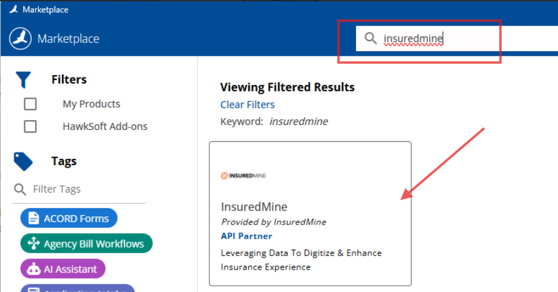
Task: Click the magnifier icon in search bar
Action: click(x=370, y=38)
